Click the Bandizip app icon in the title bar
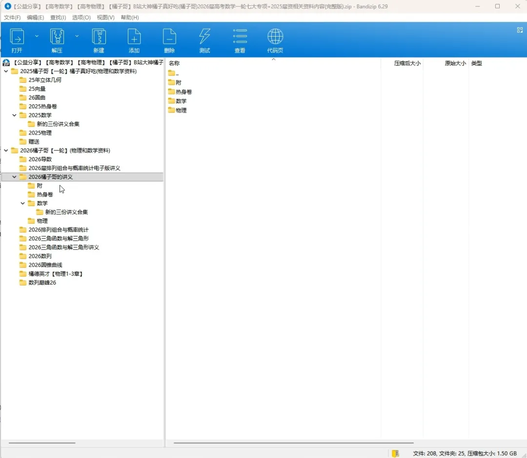 (8, 6)
